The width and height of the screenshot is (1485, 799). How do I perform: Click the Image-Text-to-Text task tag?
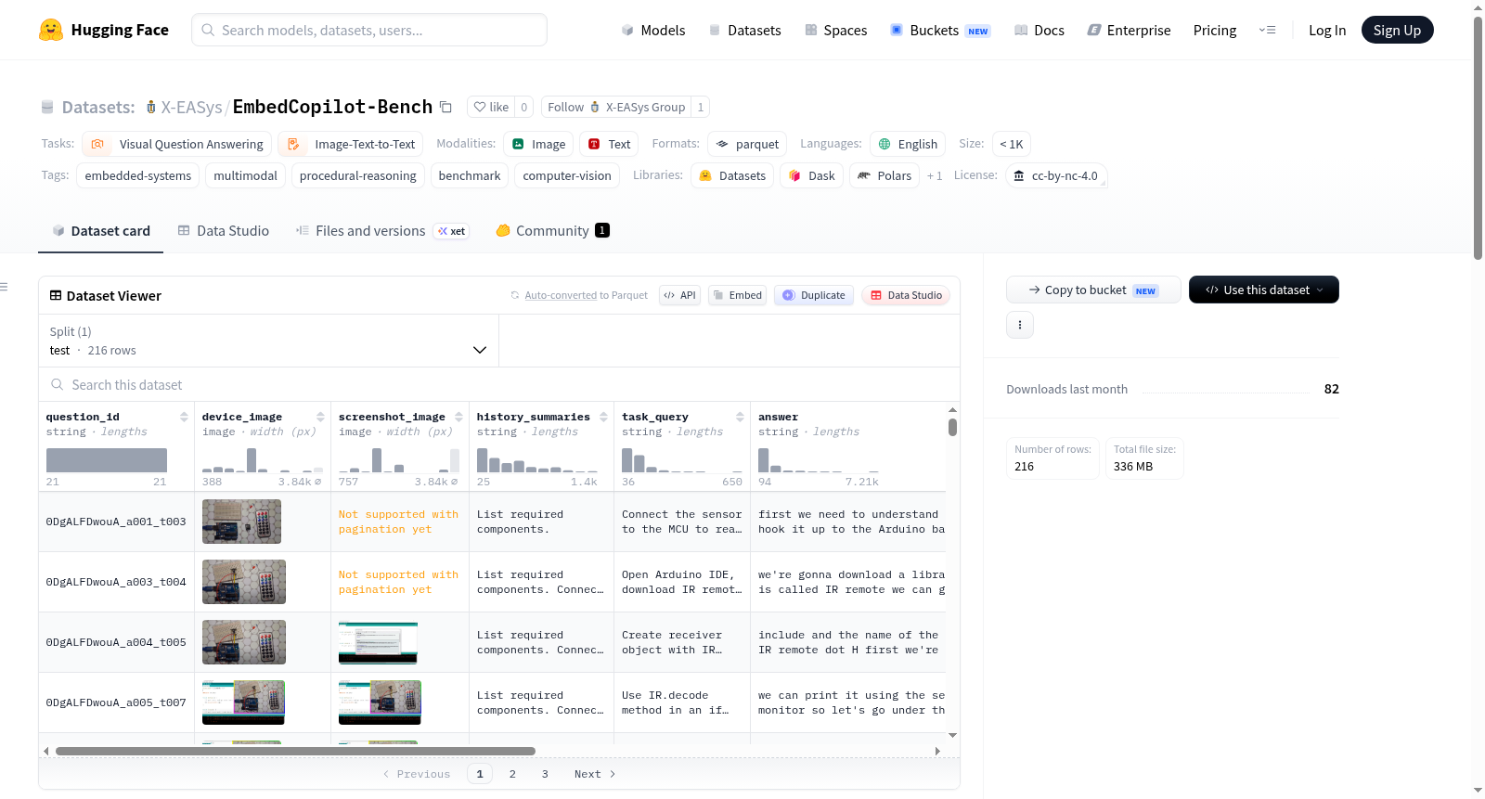tap(351, 144)
